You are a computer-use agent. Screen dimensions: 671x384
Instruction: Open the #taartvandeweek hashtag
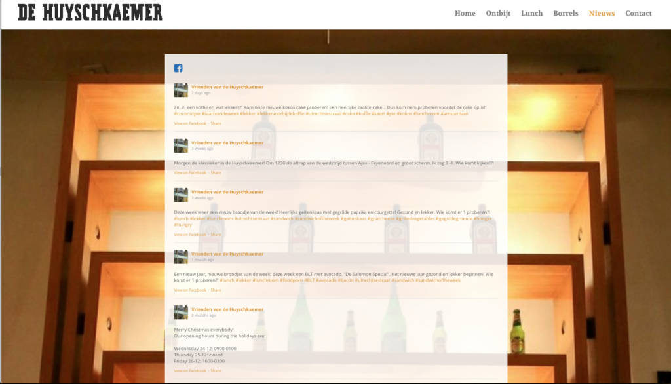pyautogui.click(x=220, y=114)
